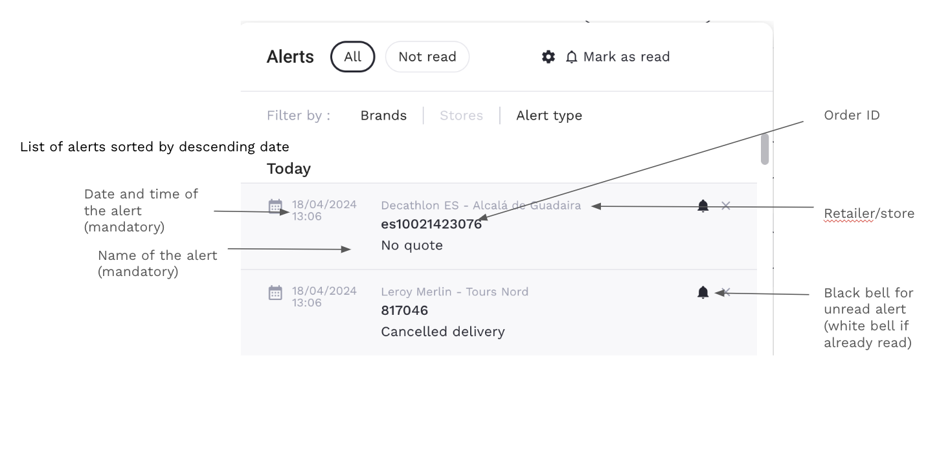Click the Cancelled delivery alert name

(x=443, y=332)
